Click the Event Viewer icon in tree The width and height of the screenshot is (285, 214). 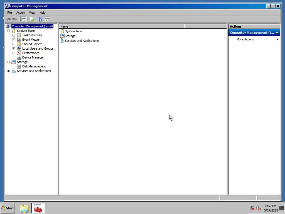click(19, 40)
